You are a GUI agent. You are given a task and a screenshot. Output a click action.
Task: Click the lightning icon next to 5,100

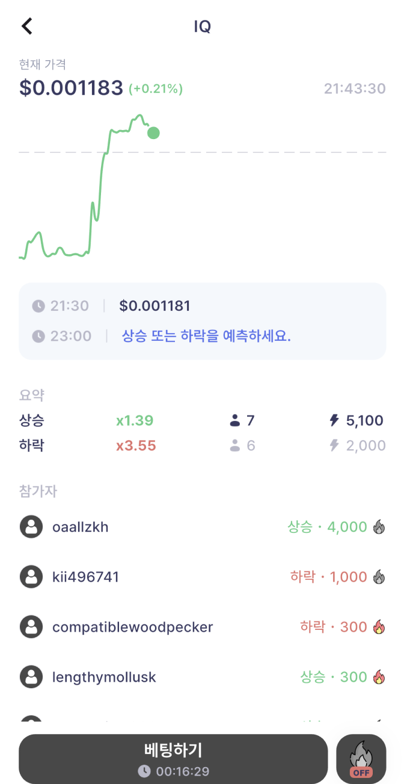pyautogui.click(x=334, y=420)
